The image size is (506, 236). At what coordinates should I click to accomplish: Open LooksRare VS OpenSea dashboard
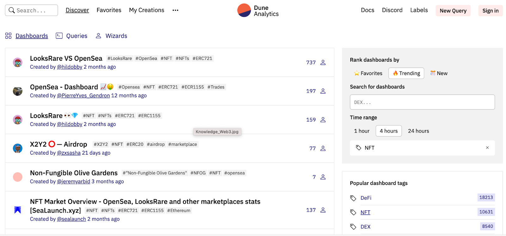click(66, 59)
